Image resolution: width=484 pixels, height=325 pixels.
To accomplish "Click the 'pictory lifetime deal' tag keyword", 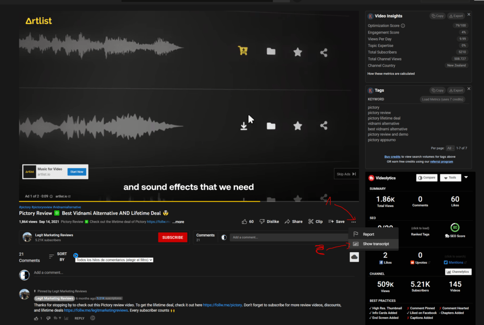I will click(x=384, y=118).
